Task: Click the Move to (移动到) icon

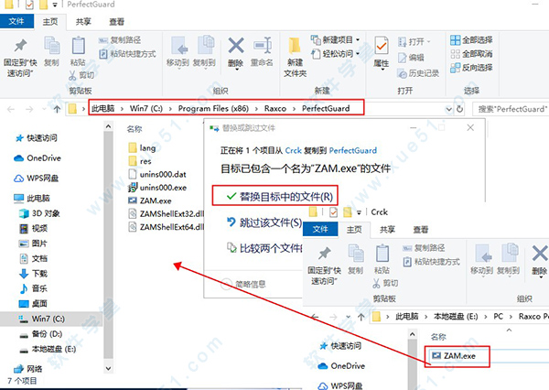Action: [x=177, y=47]
